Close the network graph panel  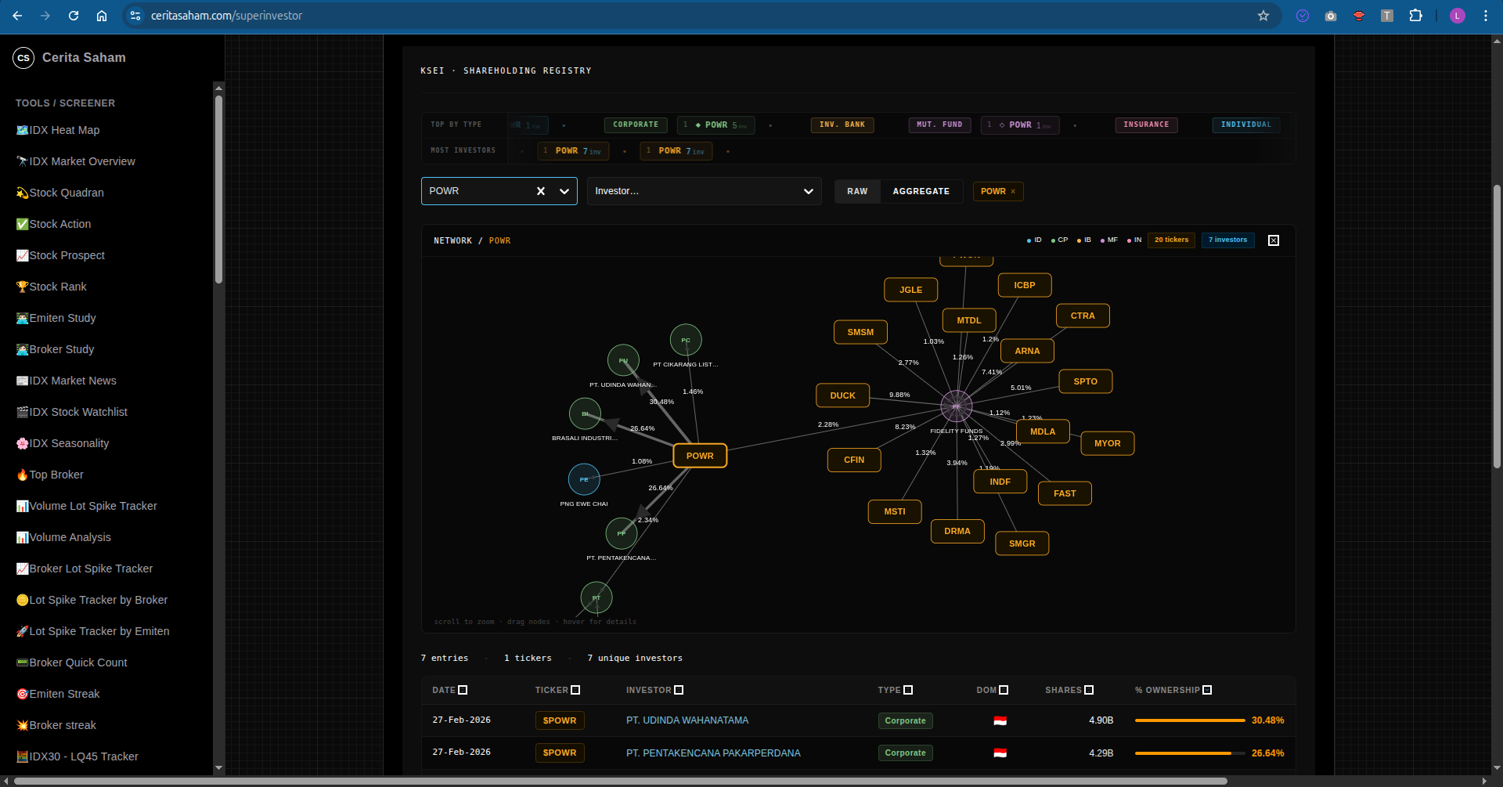coord(1273,240)
